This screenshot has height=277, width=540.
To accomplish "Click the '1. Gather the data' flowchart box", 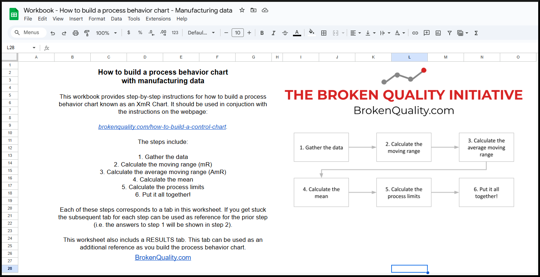I will coord(321,147).
